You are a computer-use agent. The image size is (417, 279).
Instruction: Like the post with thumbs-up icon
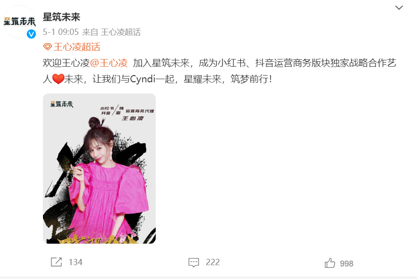tap(330, 263)
